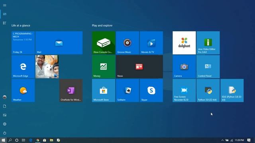Open the Mail tile

point(59,43)
